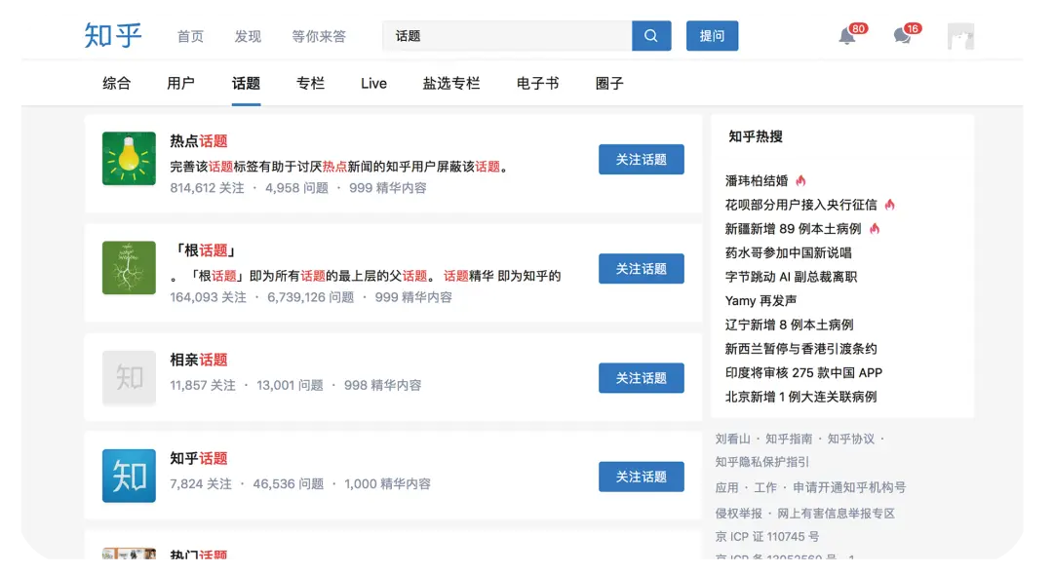This screenshot has width=1053, height=574.
Task: Go to 首页 in top navigation
Action: click(190, 37)
